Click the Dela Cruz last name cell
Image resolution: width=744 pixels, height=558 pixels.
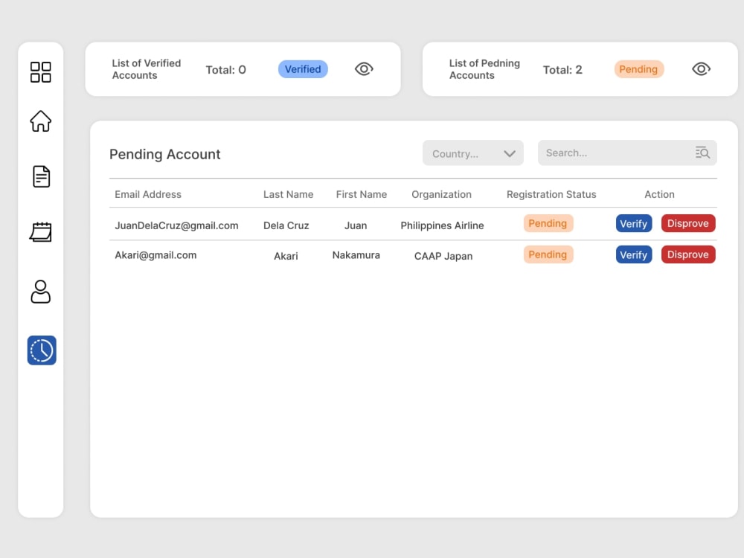286,226
